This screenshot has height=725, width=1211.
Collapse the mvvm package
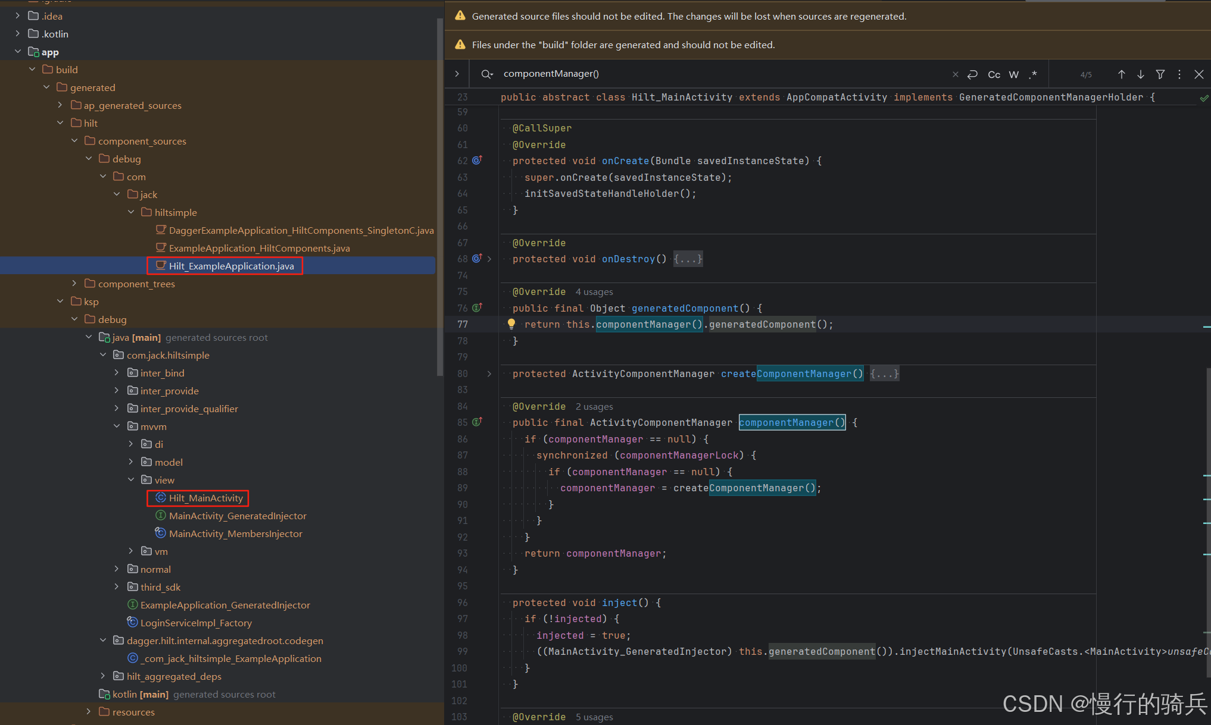[x=117, y=426]
